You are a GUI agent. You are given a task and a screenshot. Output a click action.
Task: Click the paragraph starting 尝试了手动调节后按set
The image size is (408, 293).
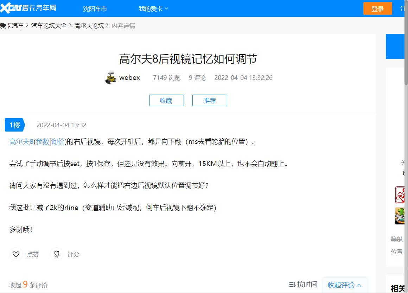point(149,164)
